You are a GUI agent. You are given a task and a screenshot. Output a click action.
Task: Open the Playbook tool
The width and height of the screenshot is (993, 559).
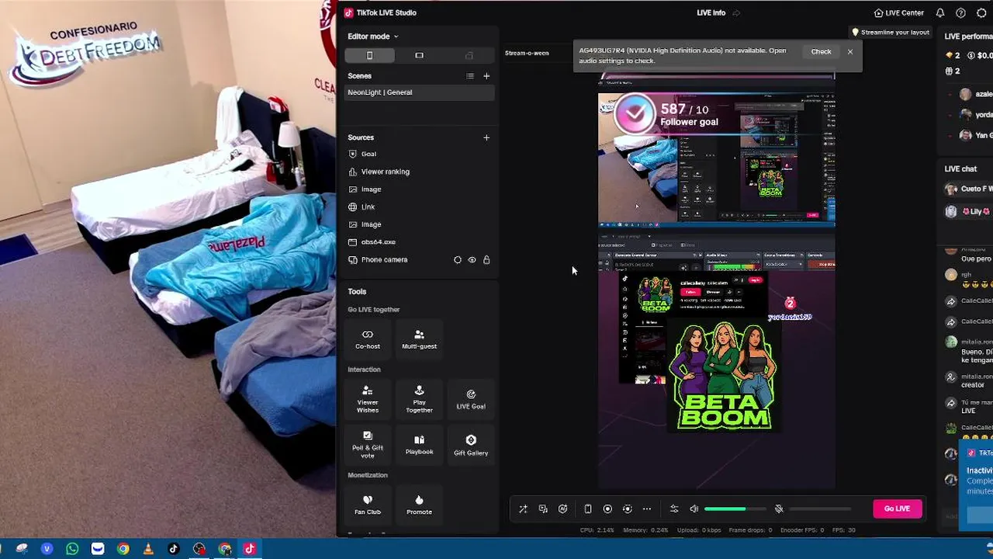(x=419, y=444)
